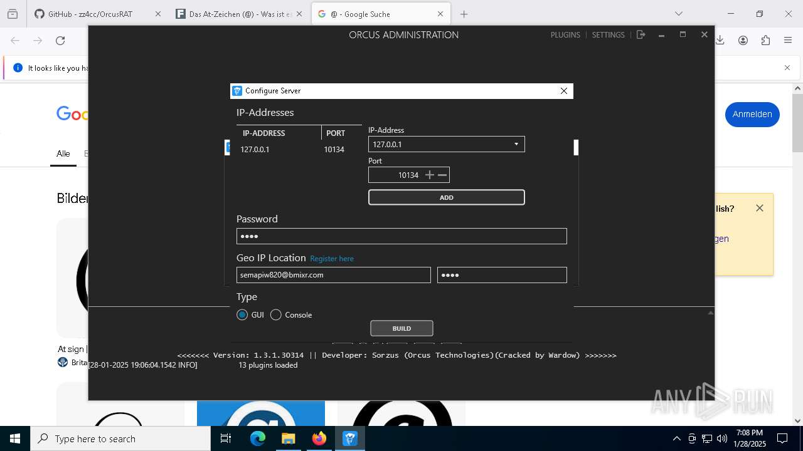Open Firefox extensions icon
Screen dimensions: 803x451
(765, 41)
